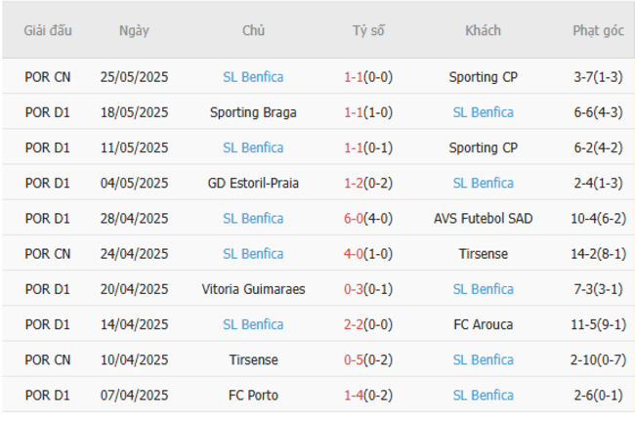The height and width of the screenshot is (421, 635).
Task: Select the 18/05/2025 date cell
Action: pos(134,112)
